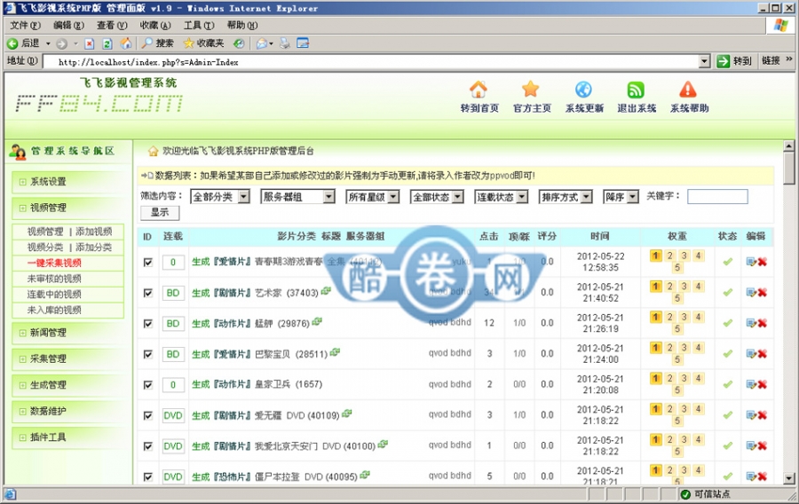
Task: Open the 排序方式 dropdown
Action: (566, 196)
